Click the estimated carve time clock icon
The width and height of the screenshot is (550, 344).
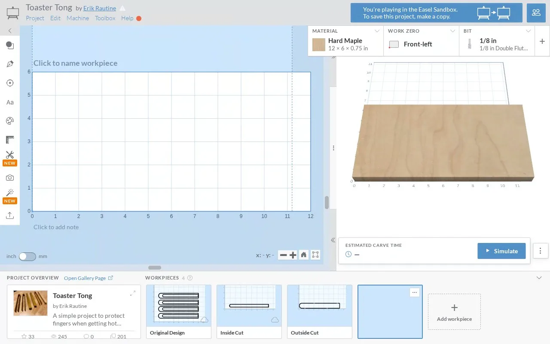point(348,254)
